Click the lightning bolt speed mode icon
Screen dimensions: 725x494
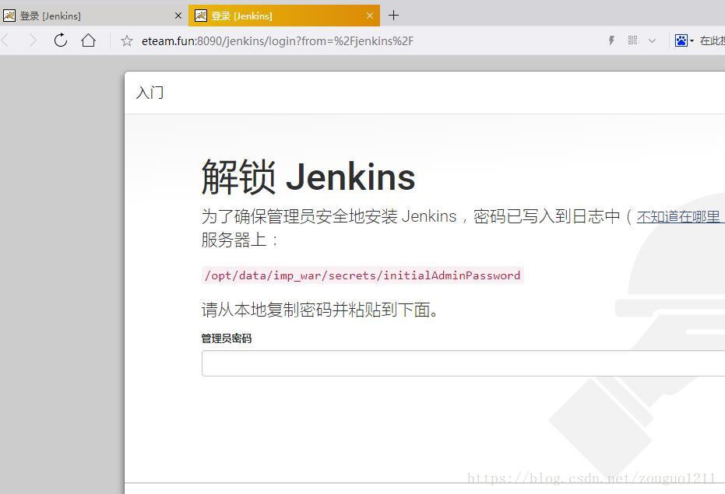point(611,40)
